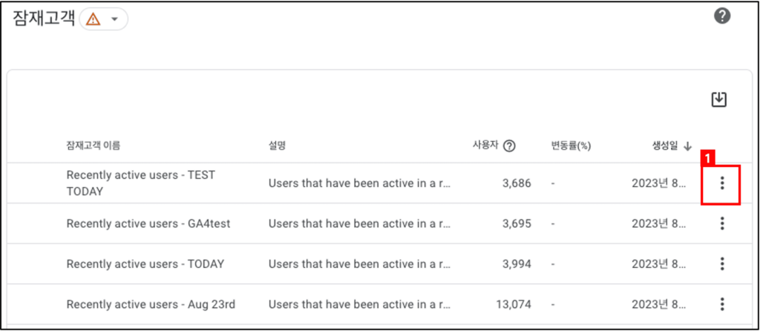Open the help question mark icon
This screenshot has height=331, width=760.
tap(721, 16)
